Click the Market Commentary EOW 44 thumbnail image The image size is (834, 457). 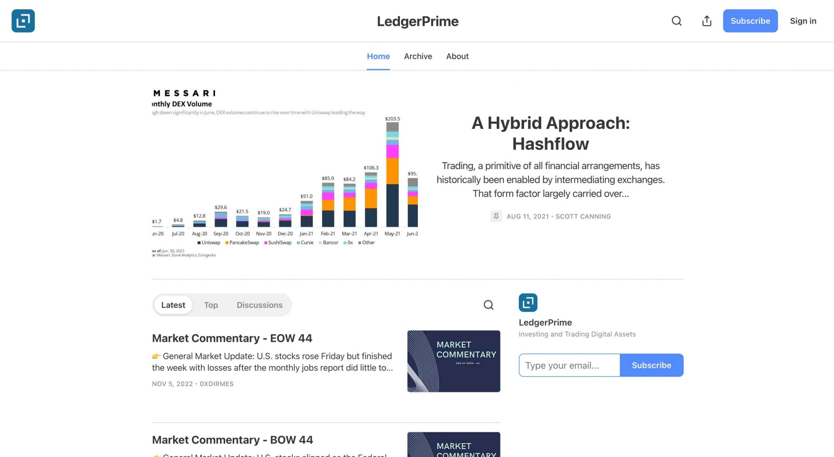point(453,361)
